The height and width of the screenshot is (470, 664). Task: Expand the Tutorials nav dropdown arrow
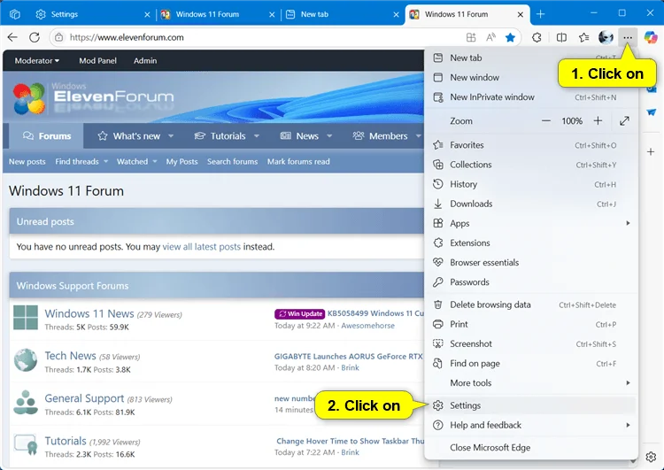click(x=256, y=136)
